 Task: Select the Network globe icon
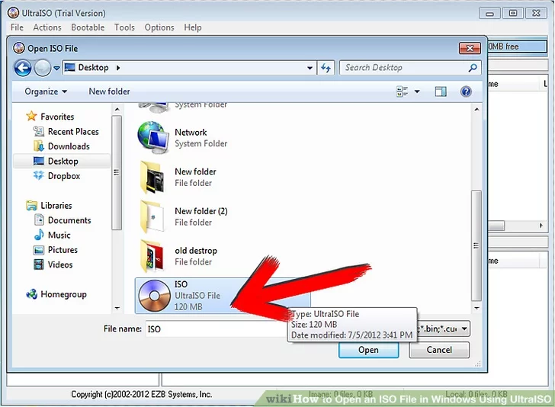(153, 138)
